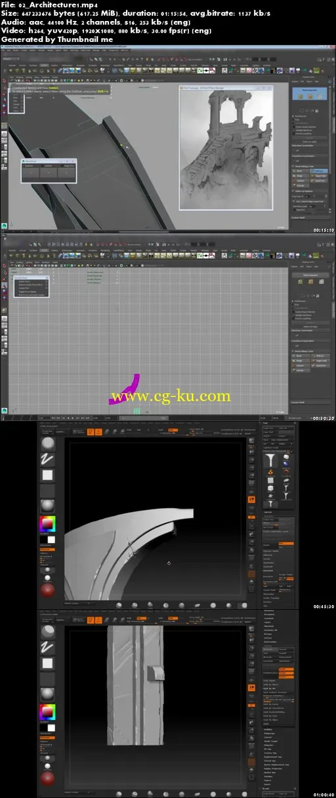Open dark texture slot in 01:00:40 ZBrush frame
The image size is (336, 798).
click(x=47, y=679)
